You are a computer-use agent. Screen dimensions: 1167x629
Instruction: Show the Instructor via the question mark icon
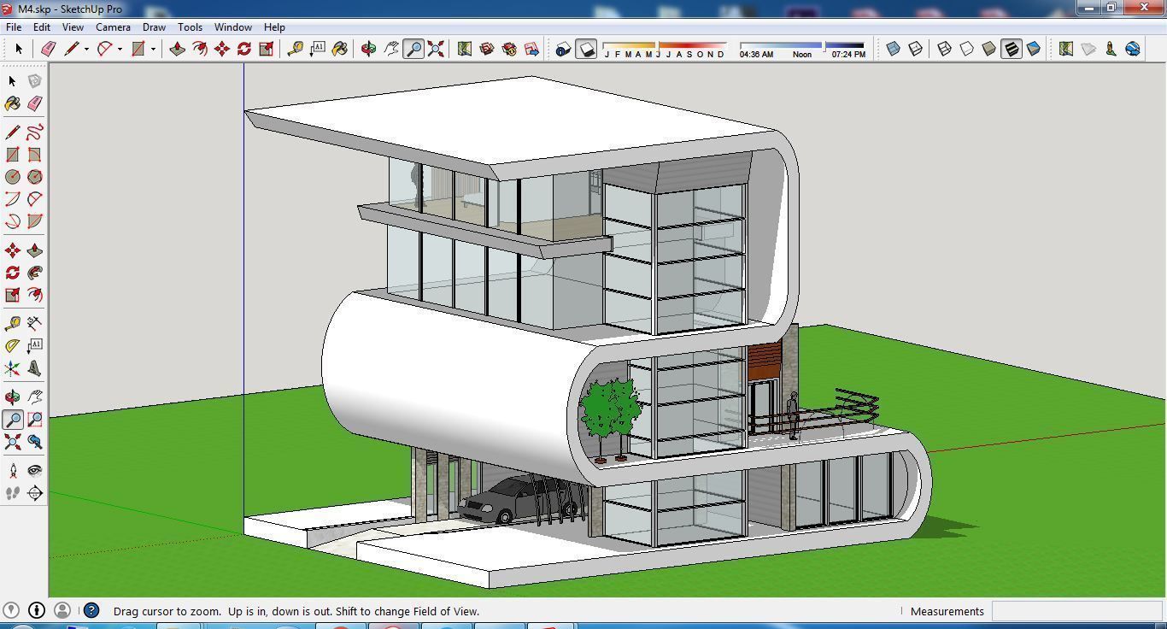[91, 610]
